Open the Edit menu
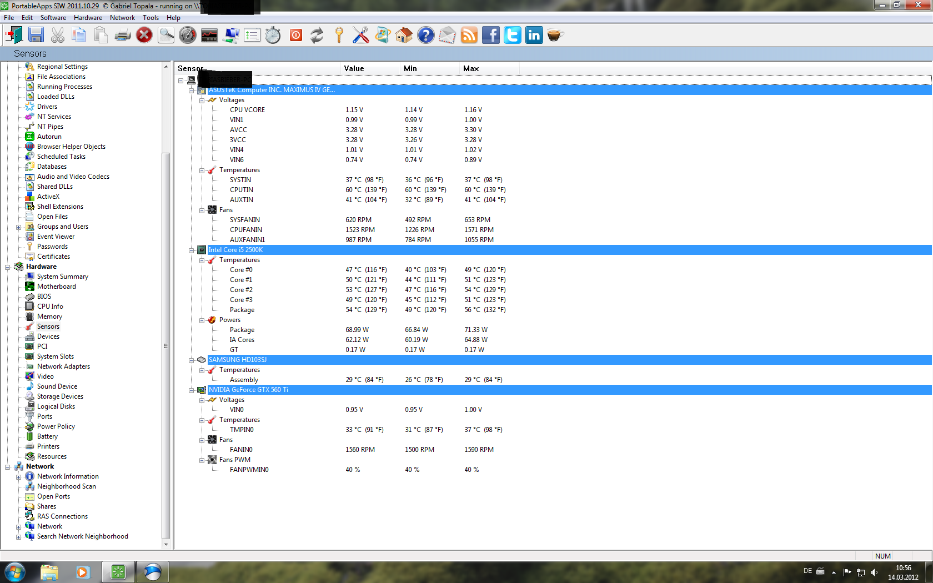The image size is (933, 583). click(27, 18)
